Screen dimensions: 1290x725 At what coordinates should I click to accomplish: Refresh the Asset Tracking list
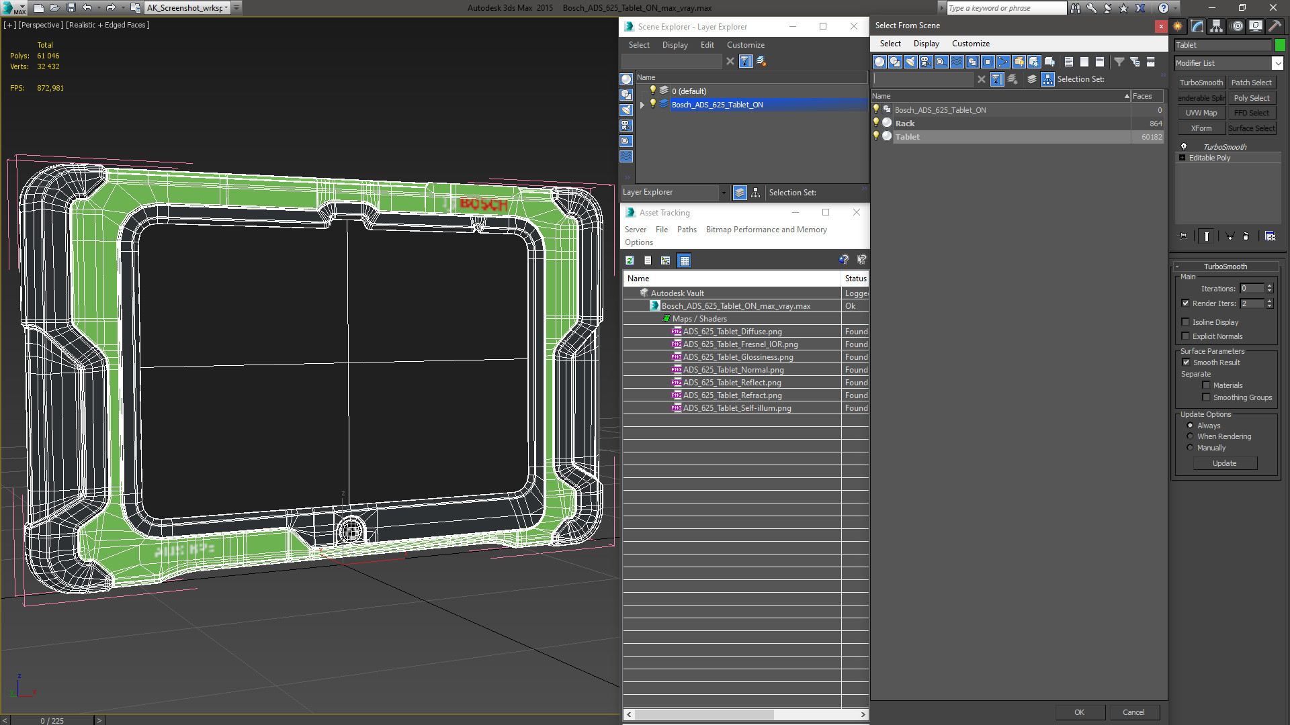click(x=630, y=260)
